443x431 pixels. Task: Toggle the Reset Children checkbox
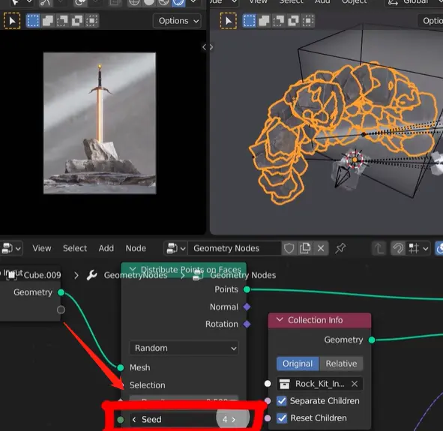point(282,418)
